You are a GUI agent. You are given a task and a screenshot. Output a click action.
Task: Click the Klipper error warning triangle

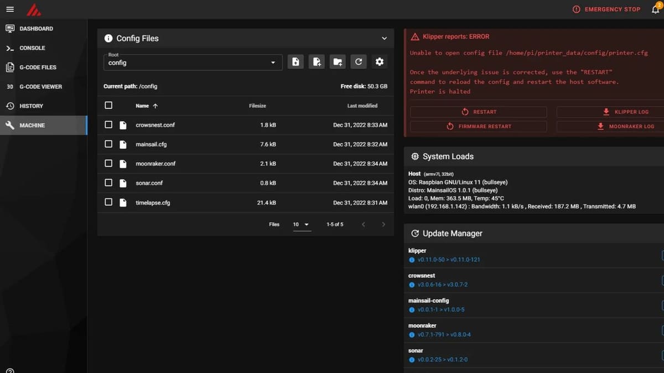tap(415, 36)
